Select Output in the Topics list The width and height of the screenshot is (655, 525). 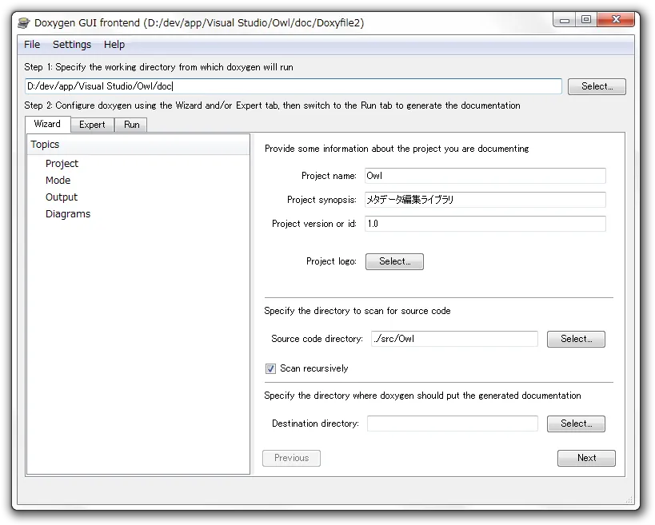click(x=62, y=197)
